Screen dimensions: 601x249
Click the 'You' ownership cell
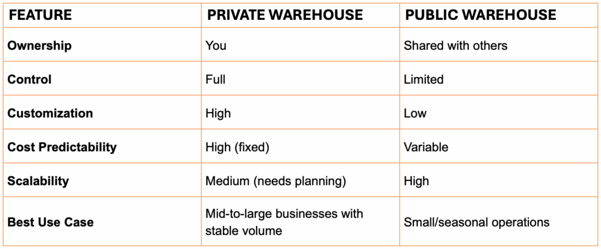(x=216, y=46)
